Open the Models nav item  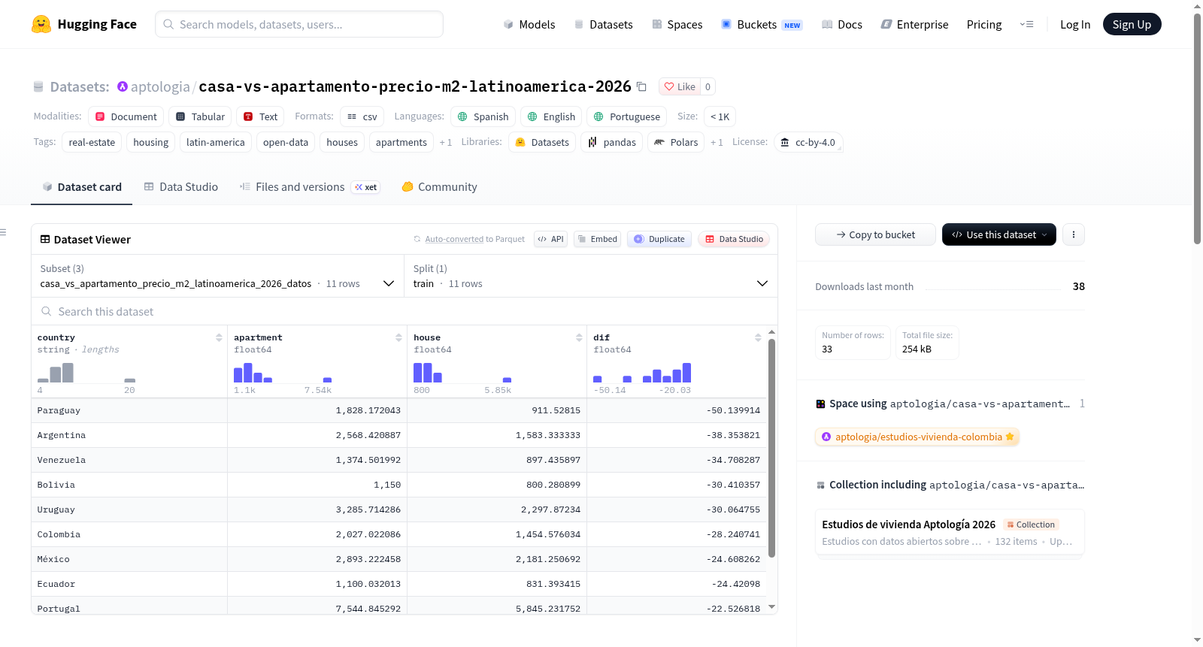(x=529, y=24)
